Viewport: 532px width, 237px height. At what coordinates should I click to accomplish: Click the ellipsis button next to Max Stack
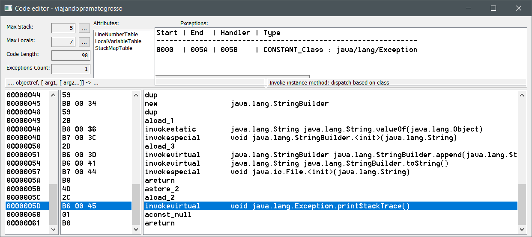click(84, 28)
